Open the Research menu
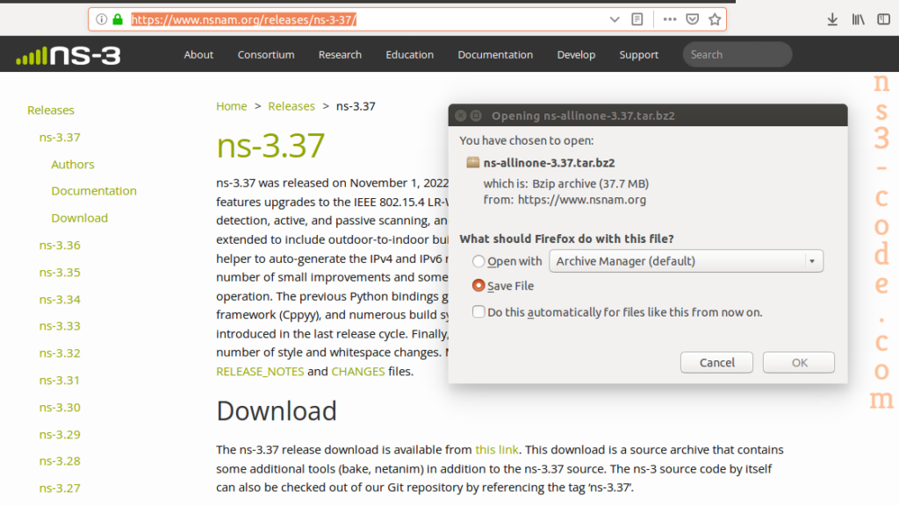899x505 pixels. (340, 54)
